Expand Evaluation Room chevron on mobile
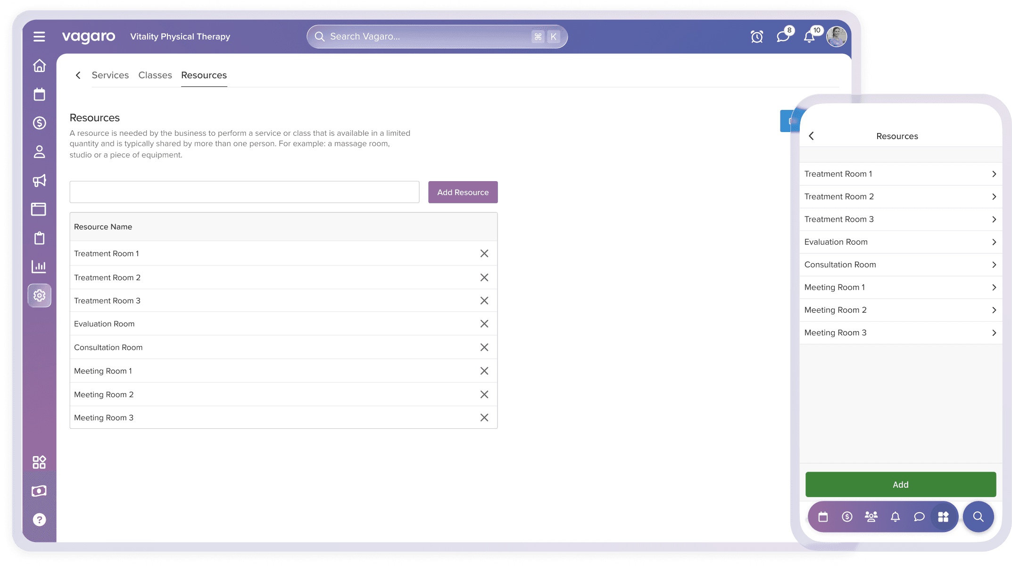This screenshot has height=566, width=1012. coord(994,242)
